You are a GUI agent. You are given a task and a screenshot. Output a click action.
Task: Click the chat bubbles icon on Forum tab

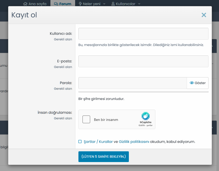point(56,4)
